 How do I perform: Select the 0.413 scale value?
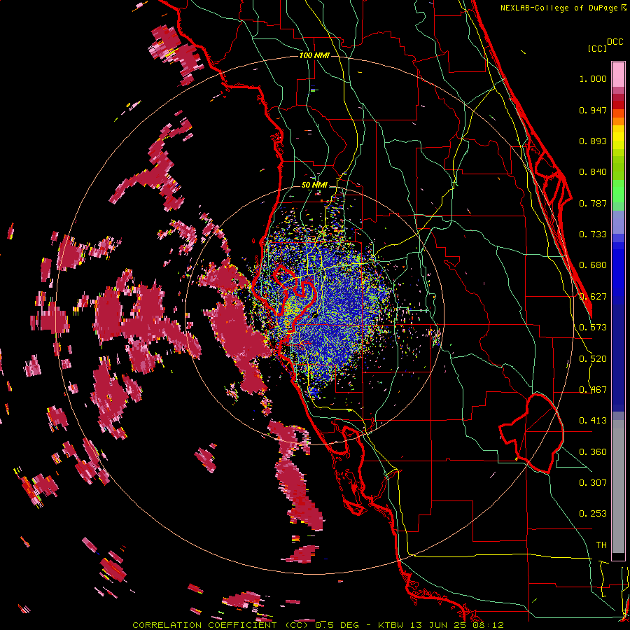593,421
